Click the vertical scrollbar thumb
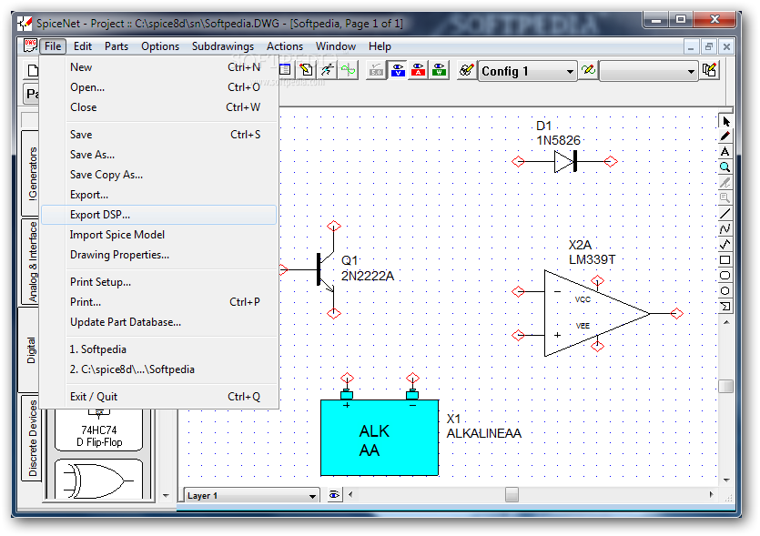This screenshot has height=536, width=760. 725,387
